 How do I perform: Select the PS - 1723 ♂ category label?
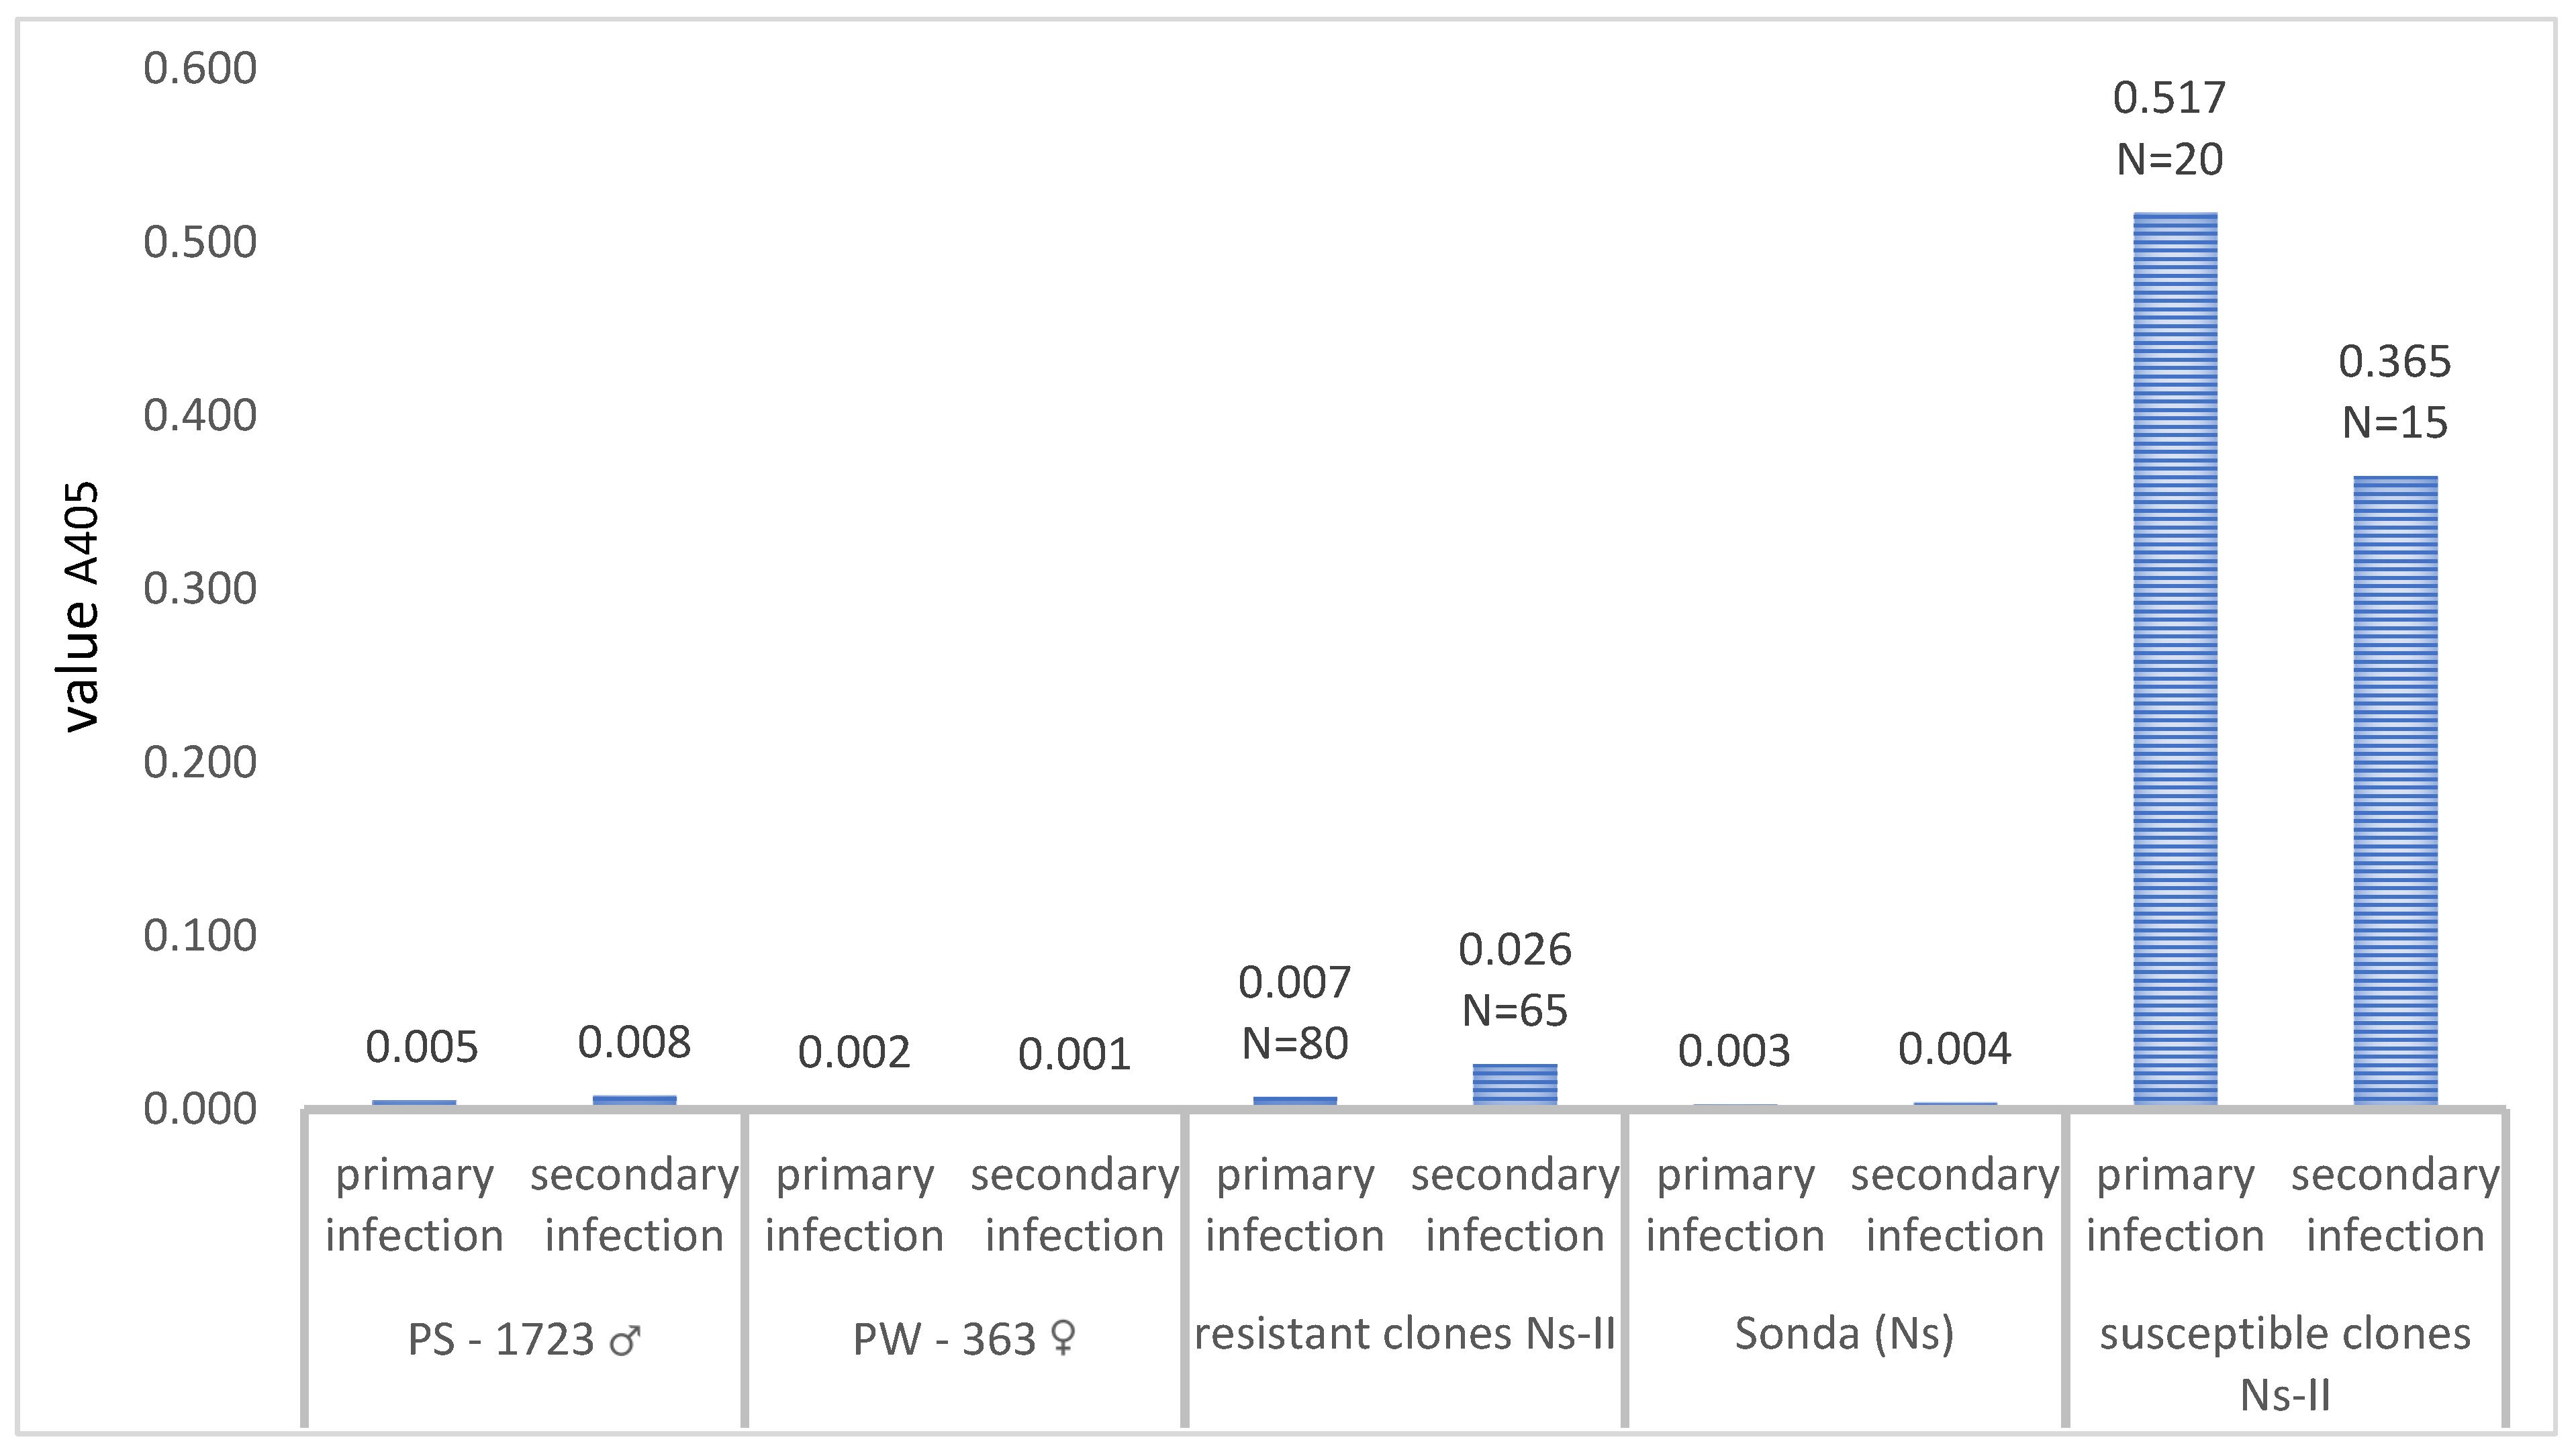[524, 1339]
